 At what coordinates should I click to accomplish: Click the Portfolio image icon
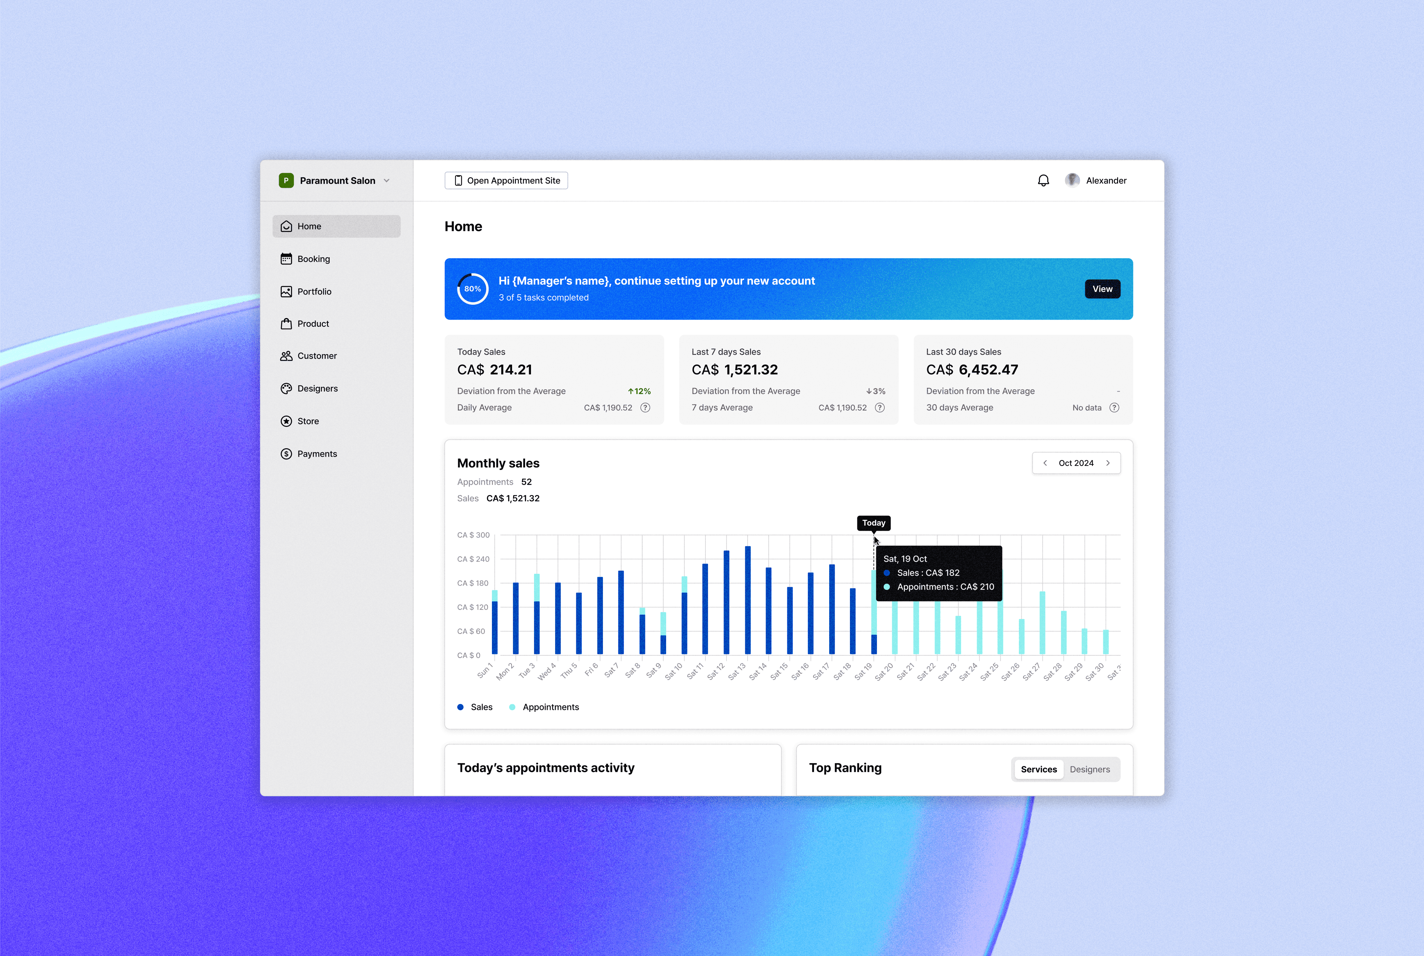(x=286, y=291)
